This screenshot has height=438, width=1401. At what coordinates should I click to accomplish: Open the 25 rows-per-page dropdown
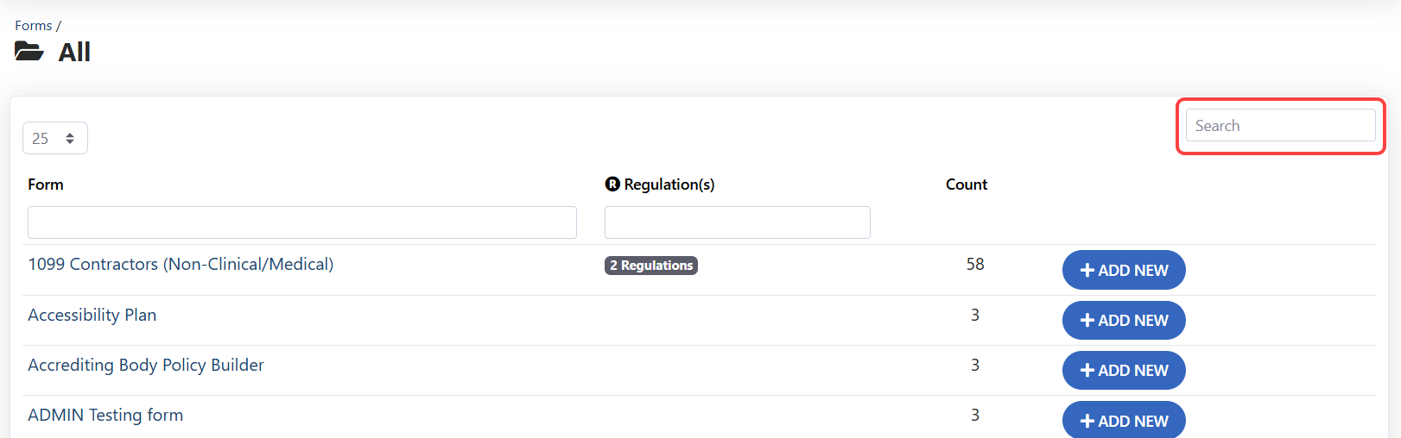click(x=54, y=138)
